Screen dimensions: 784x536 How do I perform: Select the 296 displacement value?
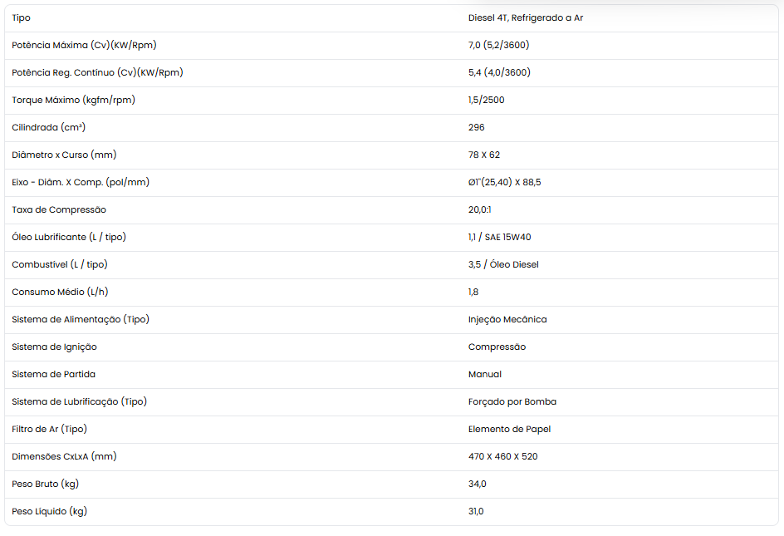pos(476,128)
